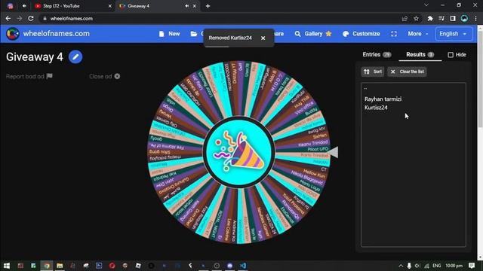The width and height of the screenshot is (483, 271).
Task: Open File Explorer from the taskbar
Action: (60, 266)
